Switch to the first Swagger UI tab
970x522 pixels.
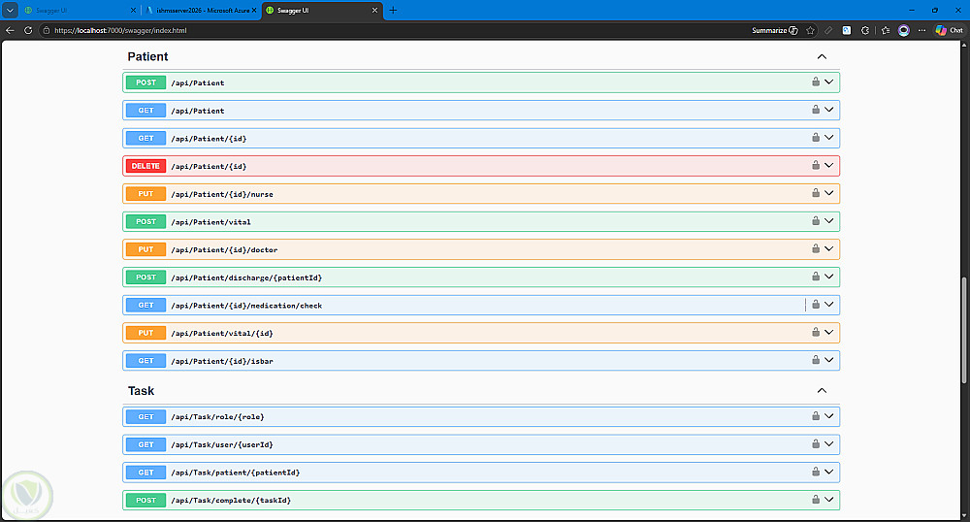tap(79, 11)
